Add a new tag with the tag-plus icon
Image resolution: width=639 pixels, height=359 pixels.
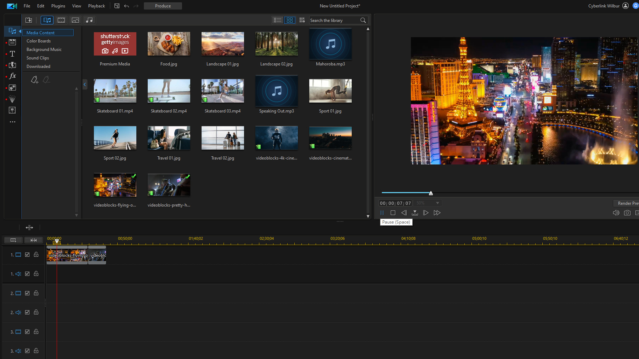[x=34, y=80]
